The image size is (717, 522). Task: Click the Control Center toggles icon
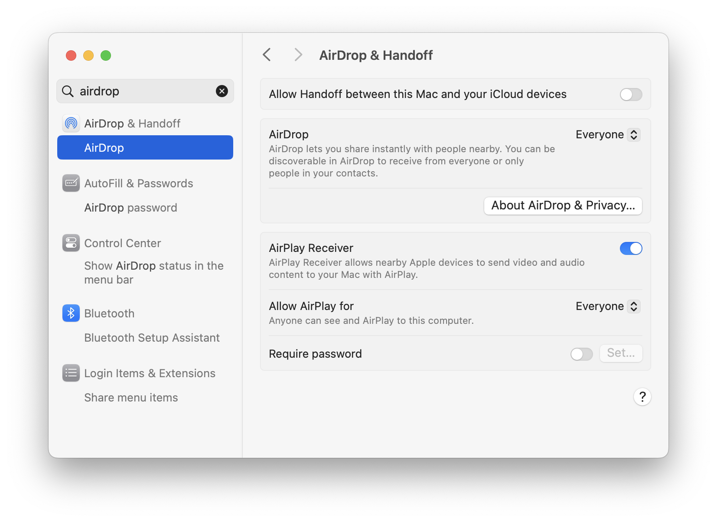tap(71, 243)
